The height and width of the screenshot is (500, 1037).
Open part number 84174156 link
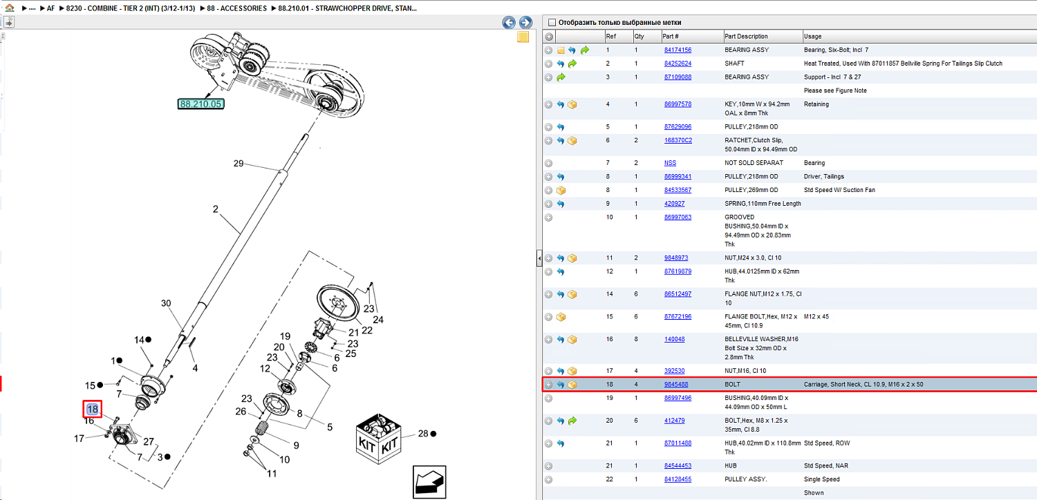coord(678,50)
